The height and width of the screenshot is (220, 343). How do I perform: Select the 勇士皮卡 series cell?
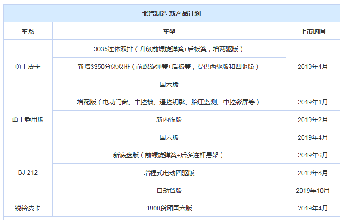[28, 67]
